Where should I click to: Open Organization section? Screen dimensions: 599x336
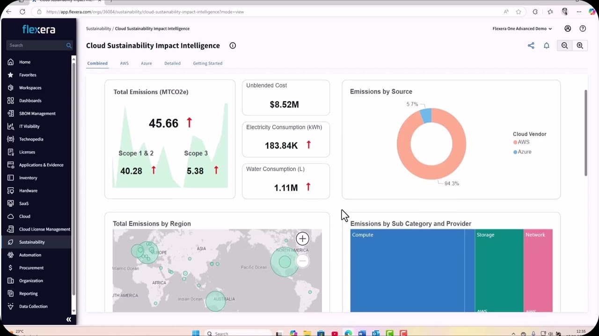click(31, 280)
